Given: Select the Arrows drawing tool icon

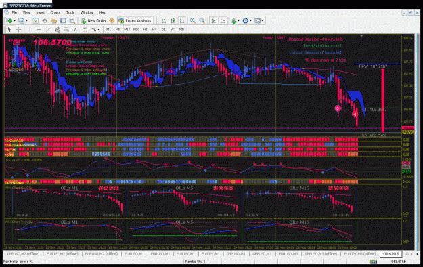Looking at the screenshot, I should point(93,29).
